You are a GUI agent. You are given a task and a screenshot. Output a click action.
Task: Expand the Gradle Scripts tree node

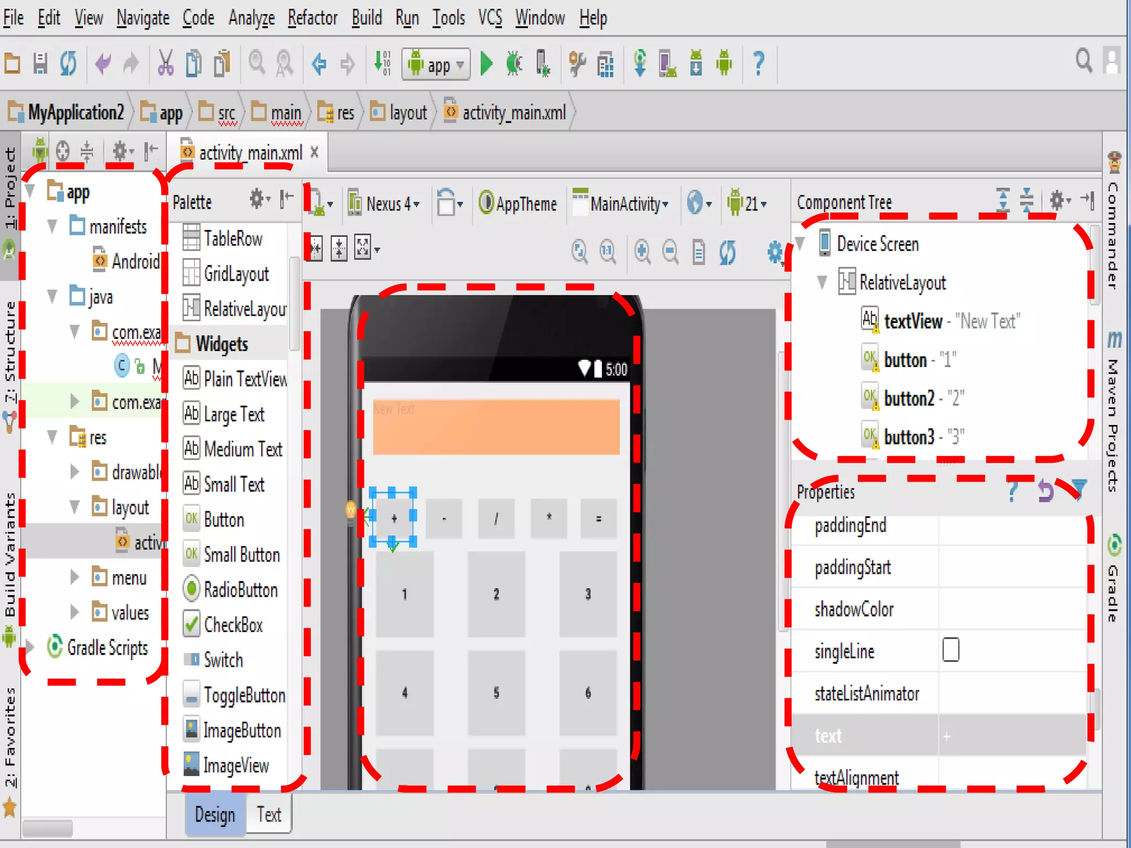click(x=30, y=647)
